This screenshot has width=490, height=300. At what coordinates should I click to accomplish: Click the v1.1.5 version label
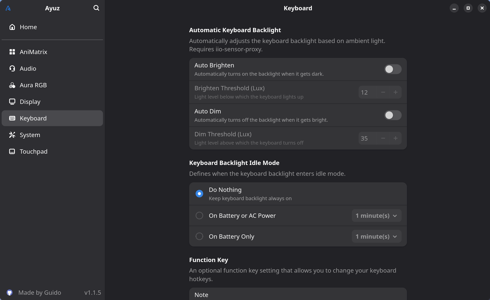coord(93,292)
